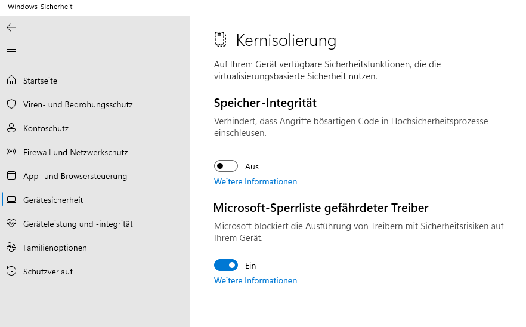The height and width of the screenshot is (327, 526).
Task: Click the Gerätesicherheit laptop icon
Action: point(11,199)
